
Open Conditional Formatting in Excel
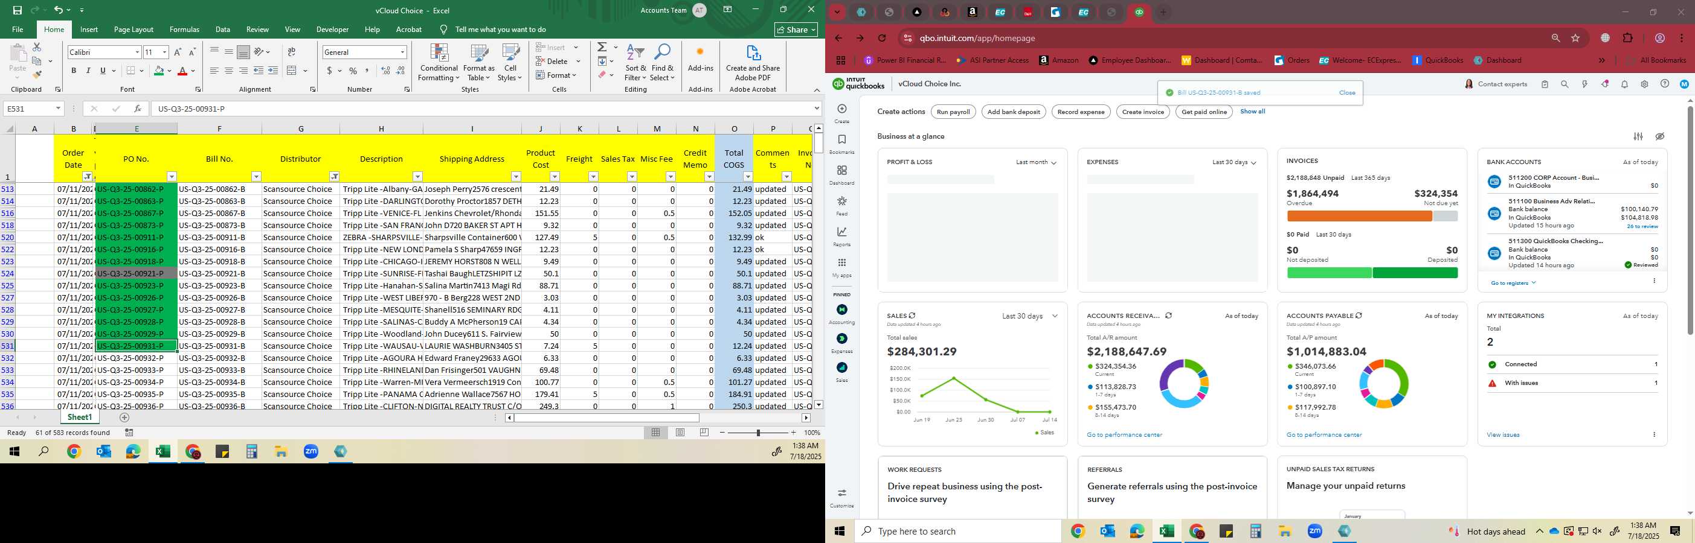tap(439, 63)
